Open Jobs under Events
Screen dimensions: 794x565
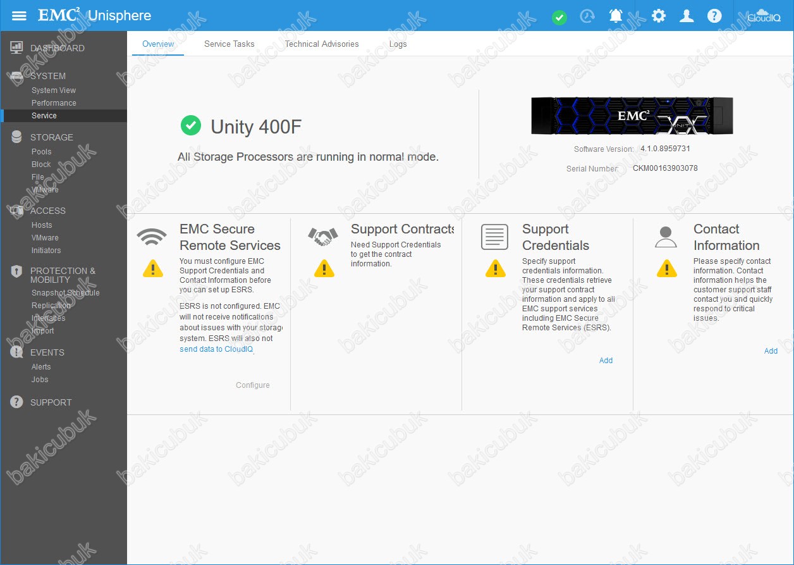40,380
